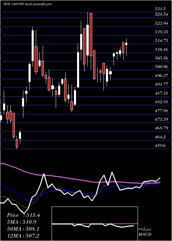The width and height of the screenshot is (172, 241).
Task: Click the <<Live MACD label
Action: coord(145,232)
